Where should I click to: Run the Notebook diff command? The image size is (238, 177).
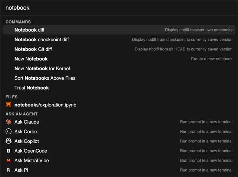[119, 30]
